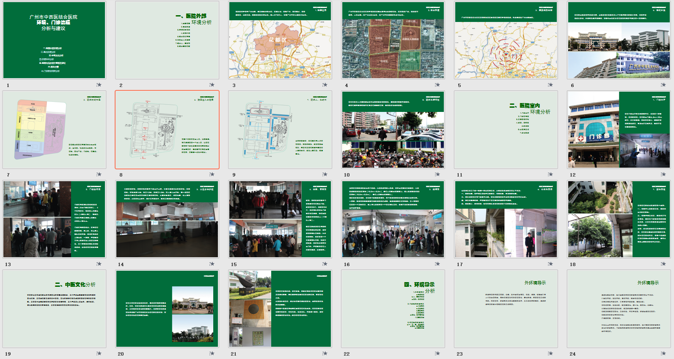Select slide 14 dark lobby photo thumbnail
This screenshot has width=674, height=359.
tap(167, 219)
